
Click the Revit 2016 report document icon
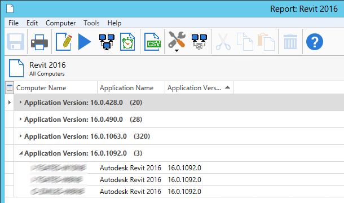click(x=16, y=68)
